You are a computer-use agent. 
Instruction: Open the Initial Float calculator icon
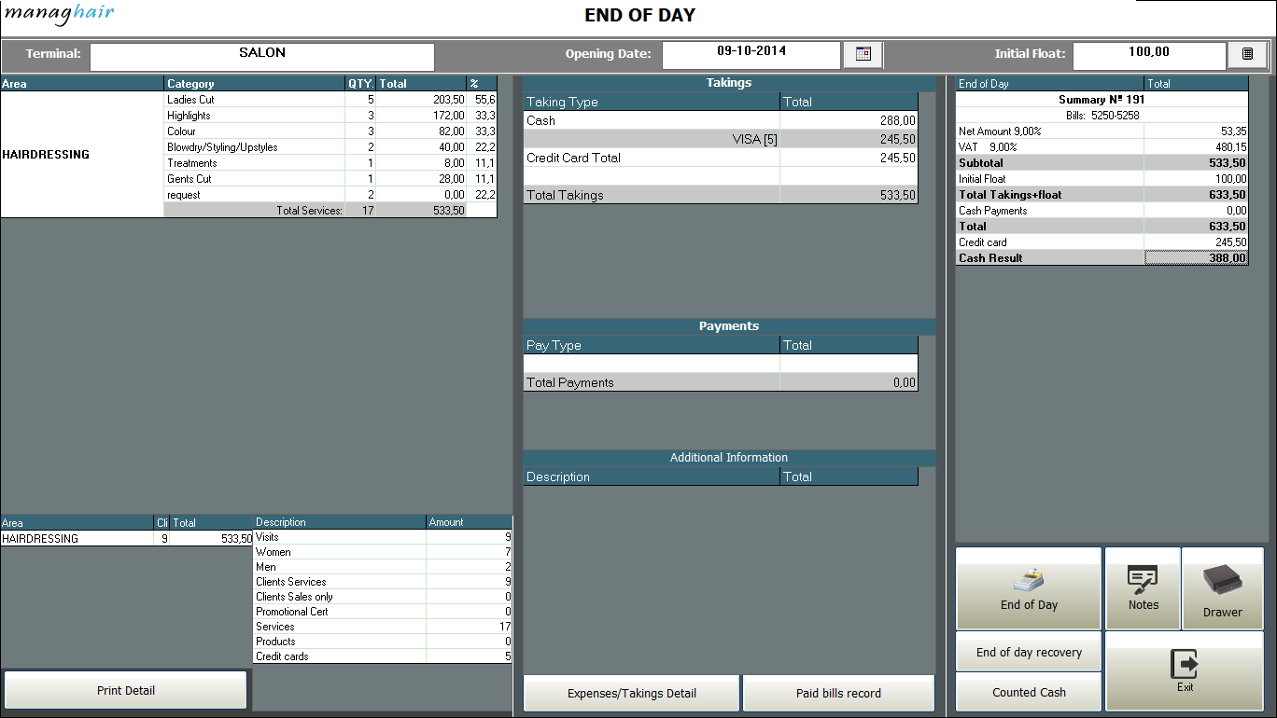[x=1247, y=54]
